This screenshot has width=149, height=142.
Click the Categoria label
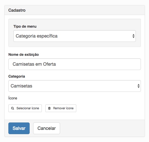[x=17, y=76]
